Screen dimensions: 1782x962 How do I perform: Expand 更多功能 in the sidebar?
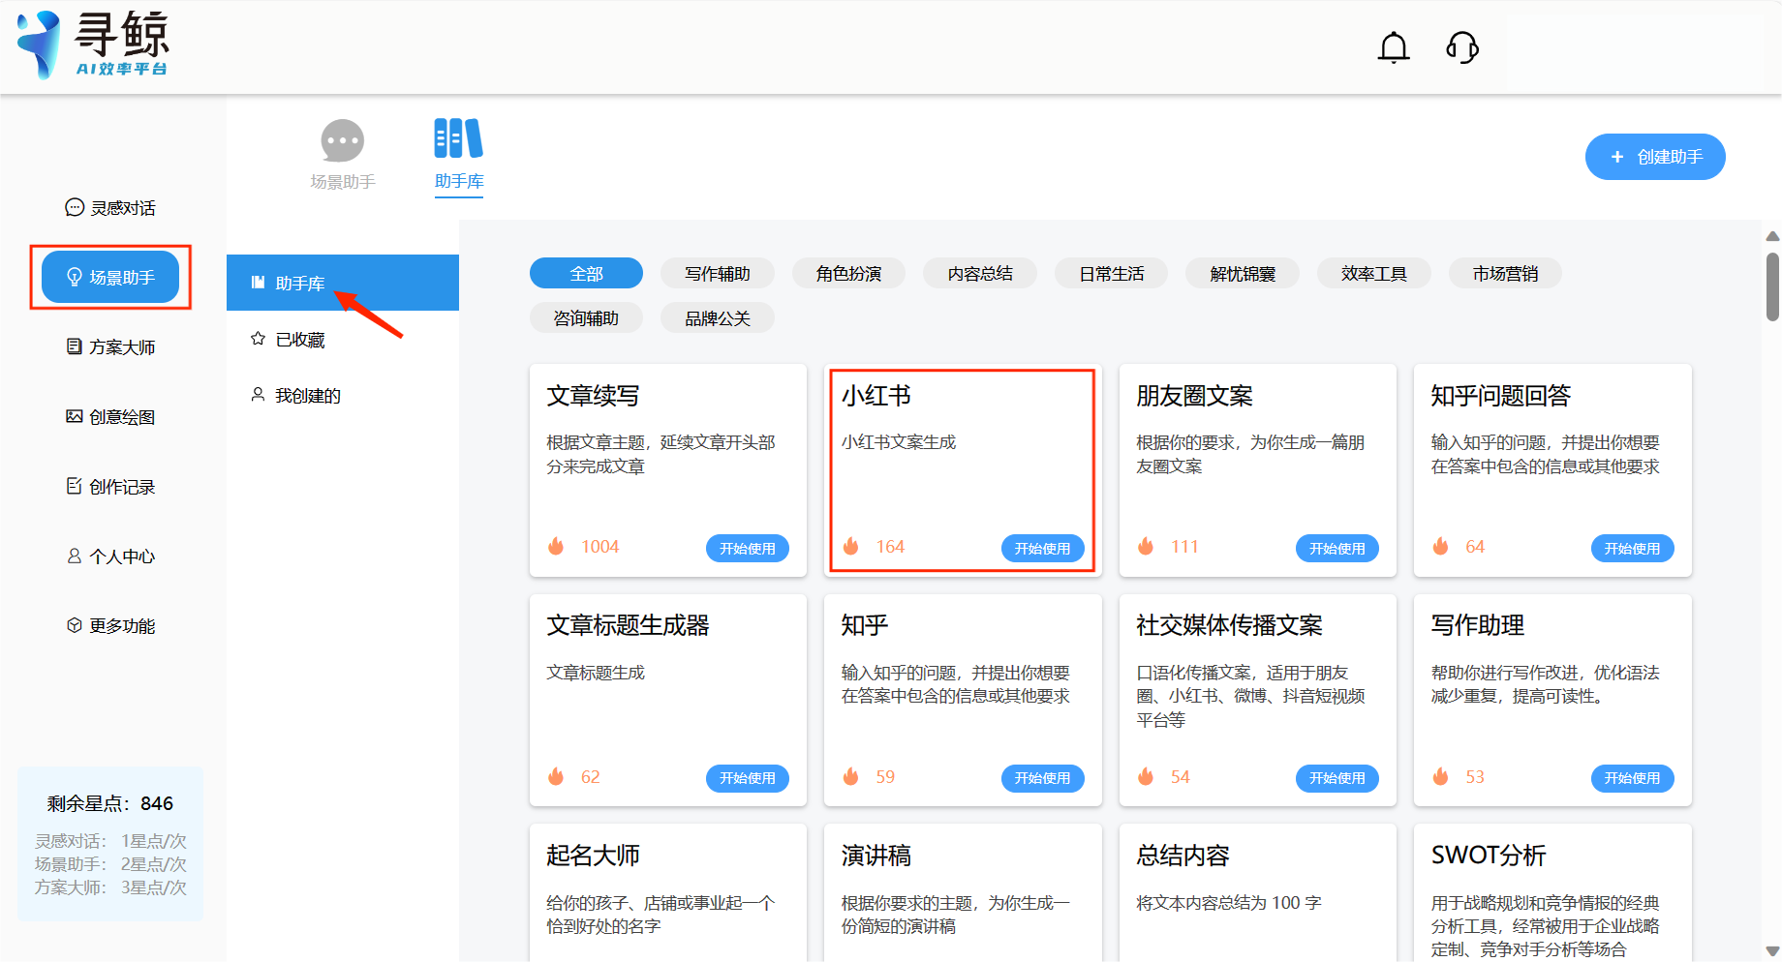coord(110,626)
